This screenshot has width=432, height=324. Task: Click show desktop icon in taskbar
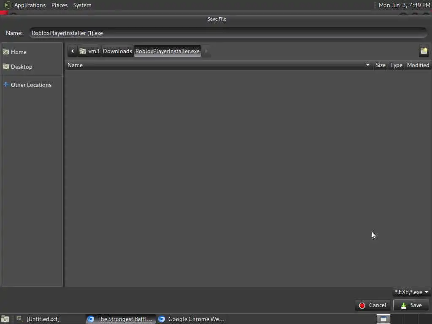(x=5, y=319)
